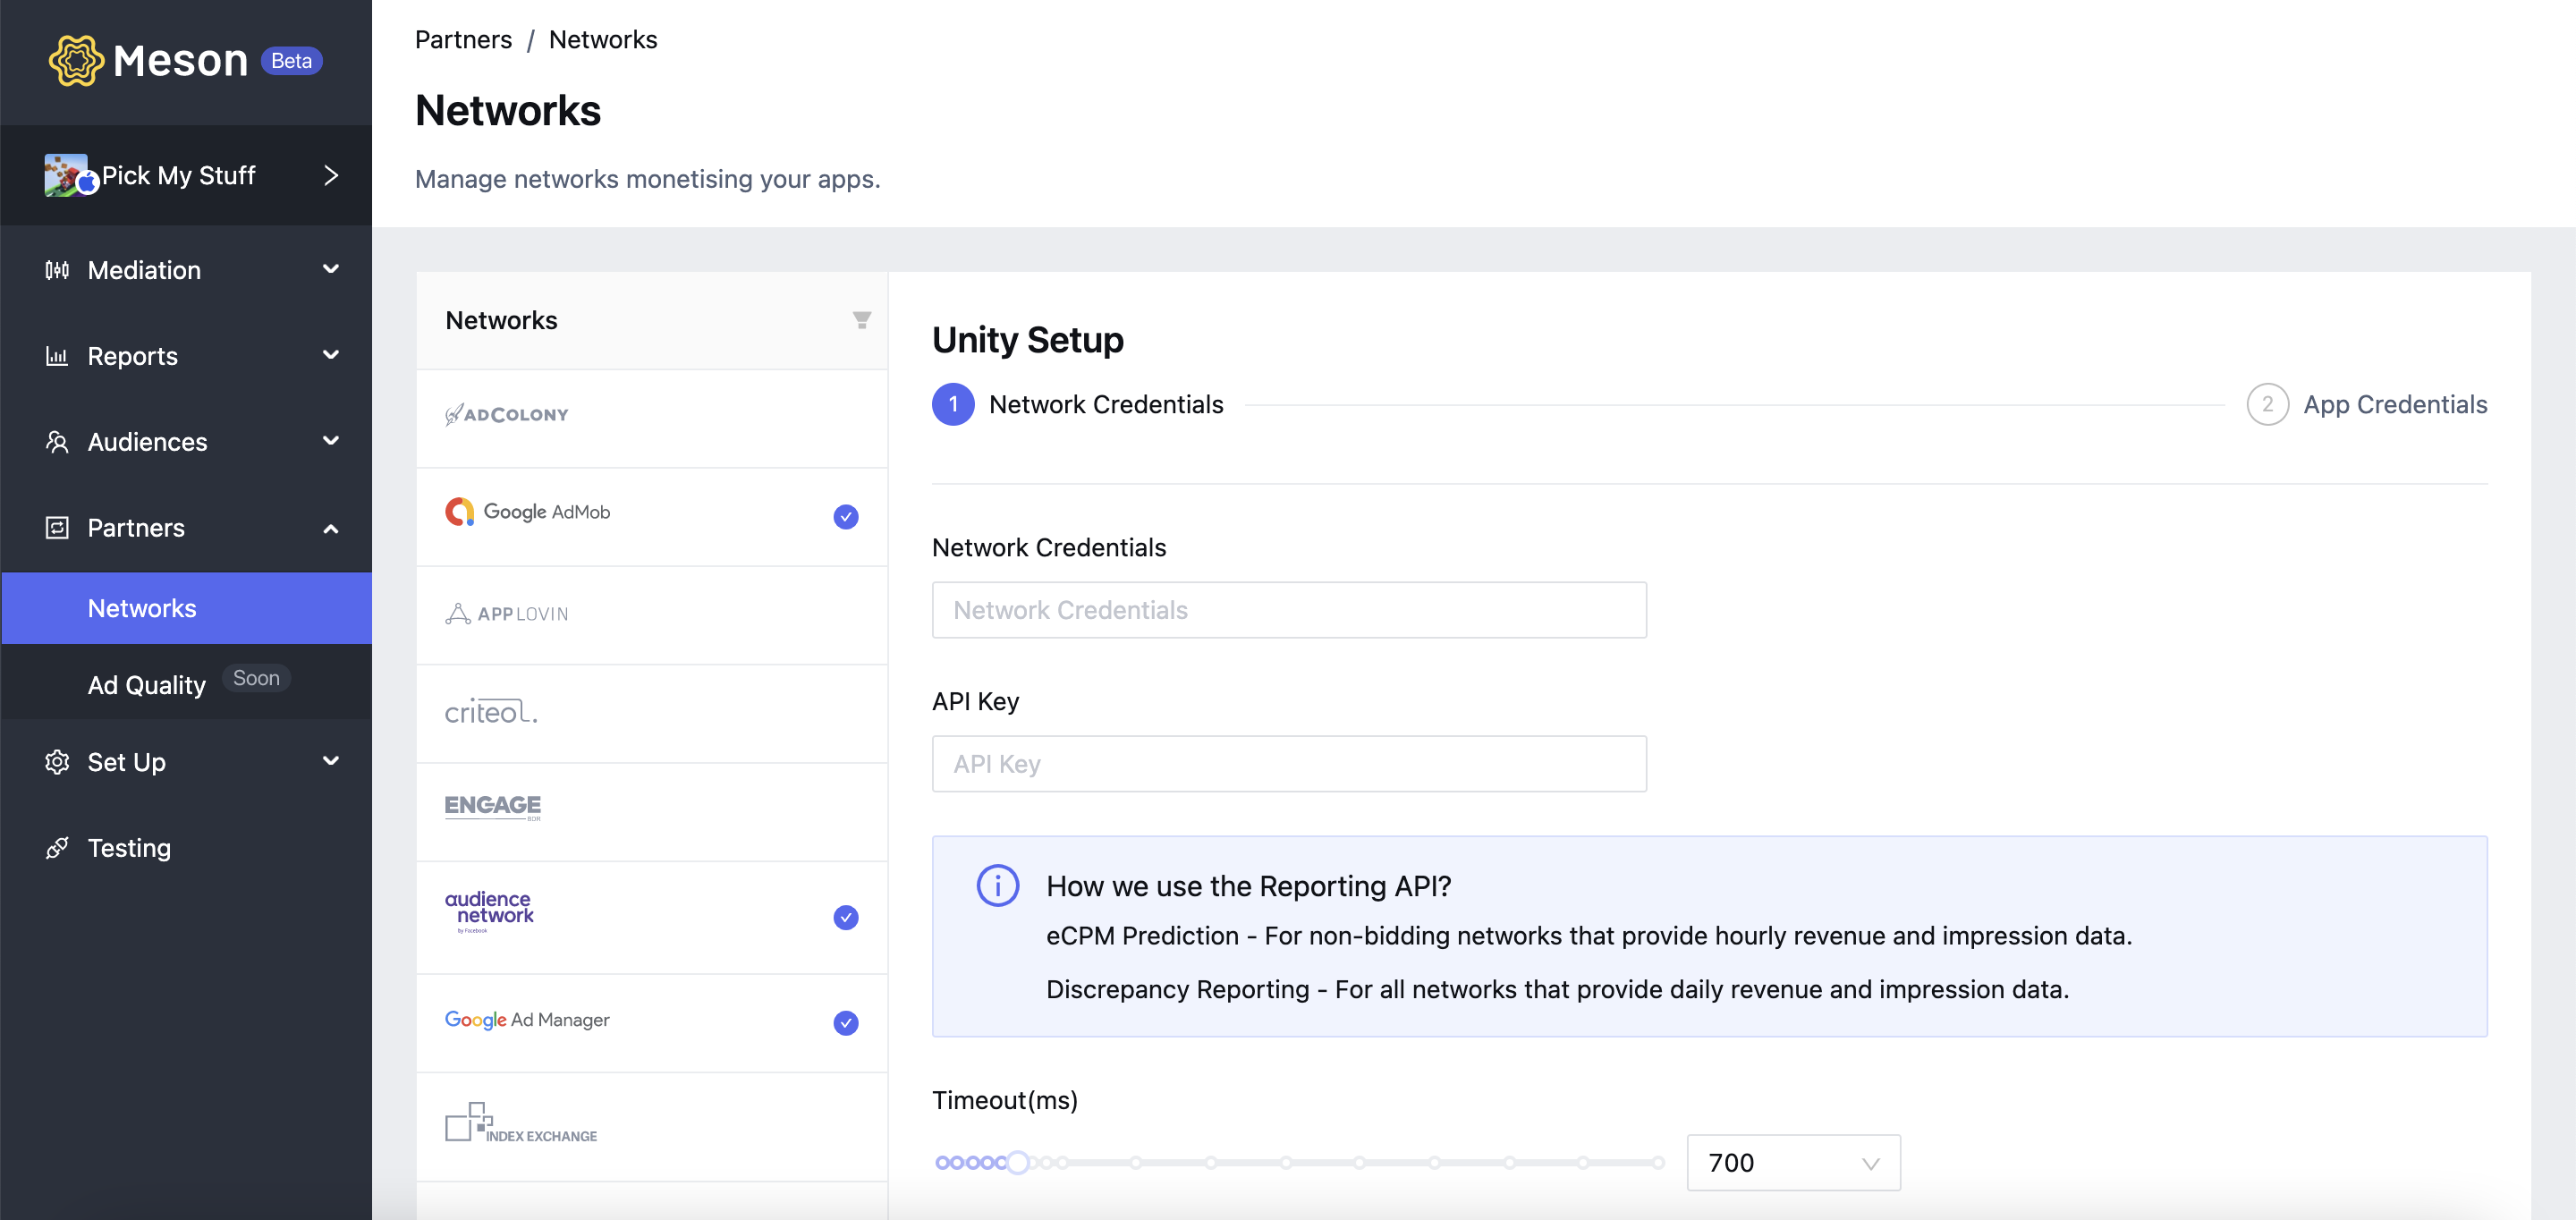2576x1220 pixels.
Task: Focus the API Key input field
Action: [x=1289, y=764]
